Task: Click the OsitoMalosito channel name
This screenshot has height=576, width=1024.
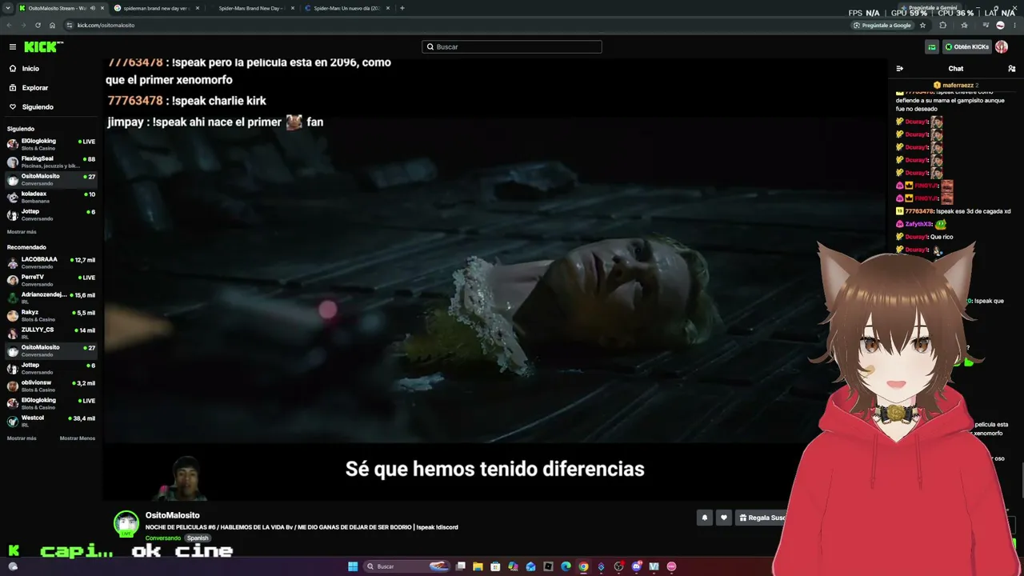Action: 173,515
